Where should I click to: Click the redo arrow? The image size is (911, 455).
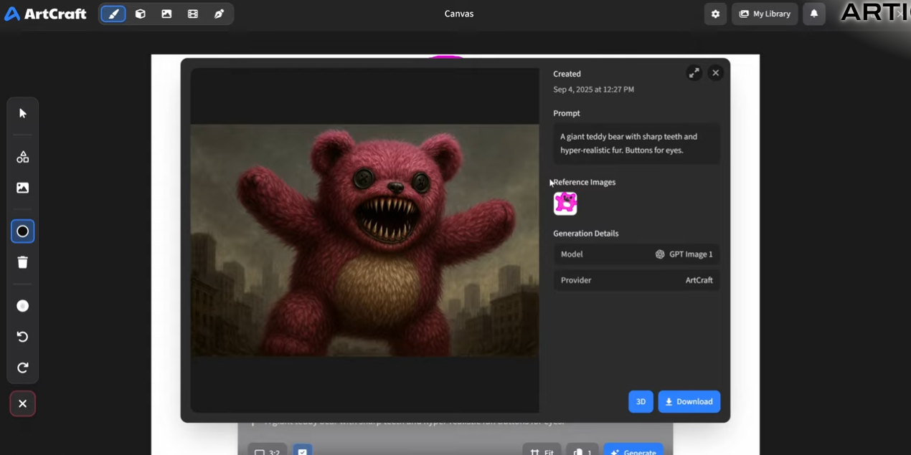click(x=23, y=368)
